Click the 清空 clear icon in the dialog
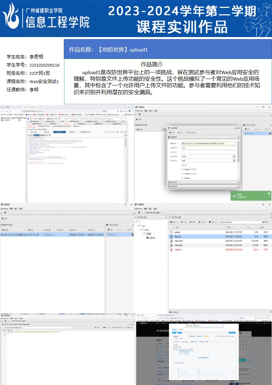The height and width of the screenshot is (385, 272). pyautogui.click(x=180, y=132)
